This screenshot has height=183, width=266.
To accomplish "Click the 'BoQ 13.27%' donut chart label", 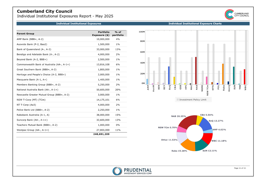I will [x=216, y=121].
